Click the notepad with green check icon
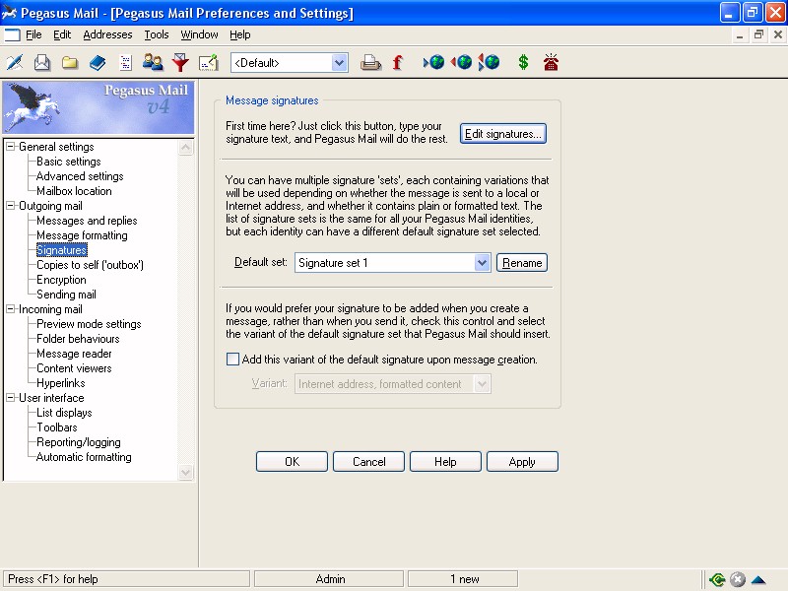788x591 pixels. point(208,62)
